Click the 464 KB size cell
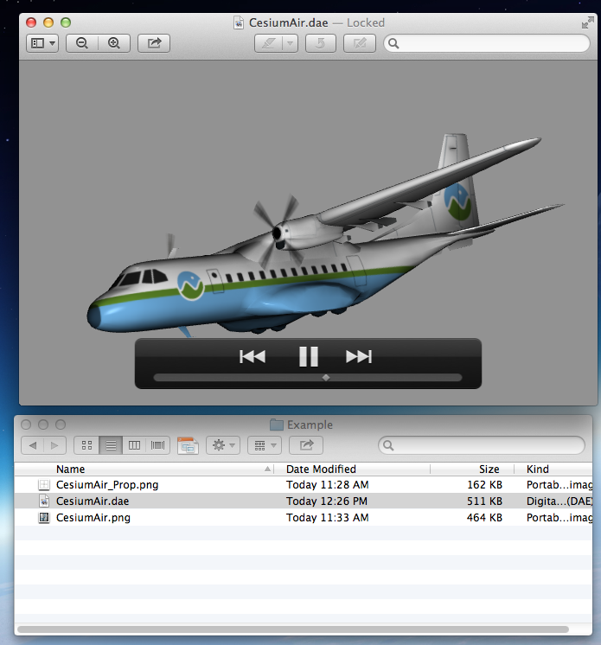 coord(484,518)
